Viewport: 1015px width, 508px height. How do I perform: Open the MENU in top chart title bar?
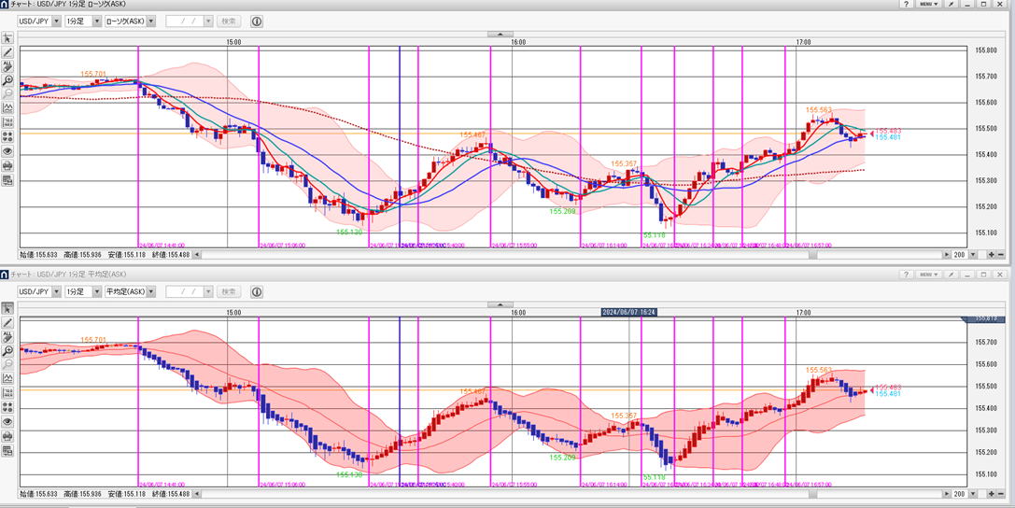pos(926,5)
